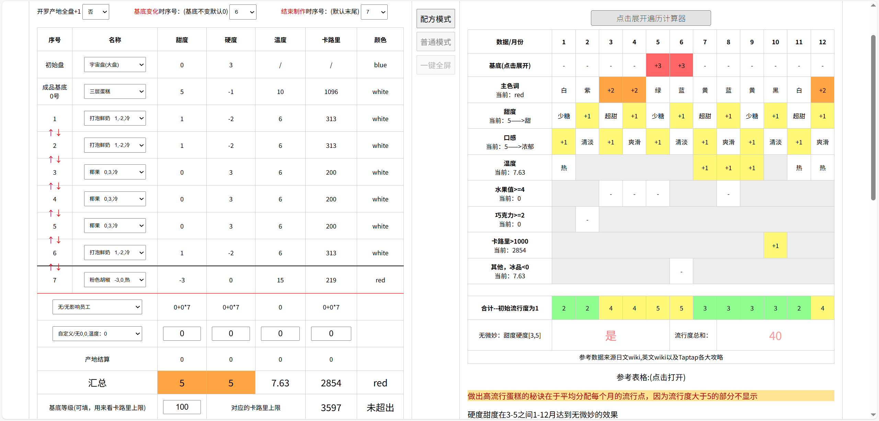Viewport: 879px width, 421px height.
Task: Click the 口感 row 爽滑 cell in month 12
Action: point(822,142)
